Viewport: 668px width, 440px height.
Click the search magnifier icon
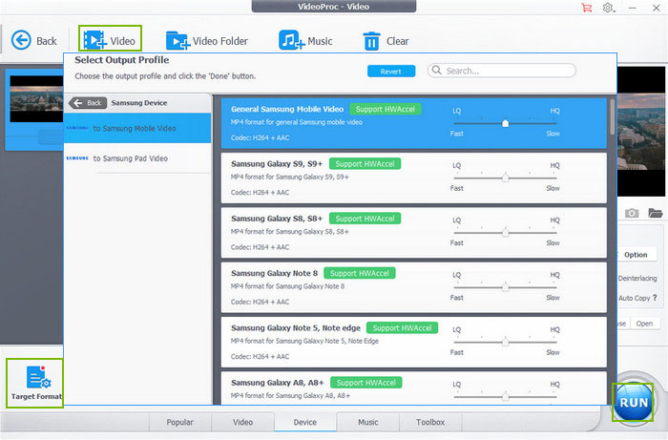click(x=436, y=70)
